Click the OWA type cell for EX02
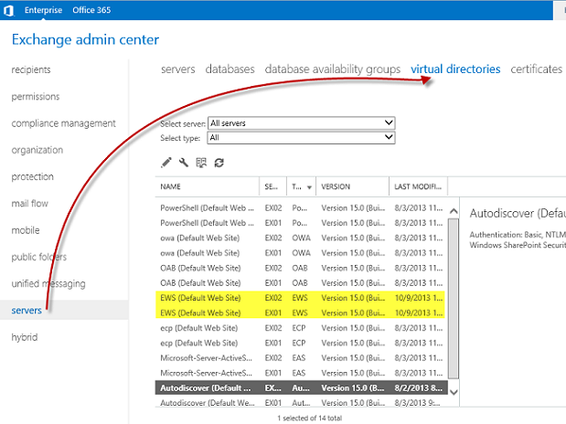This screenshot has height=424, width=566. [302, 238]
